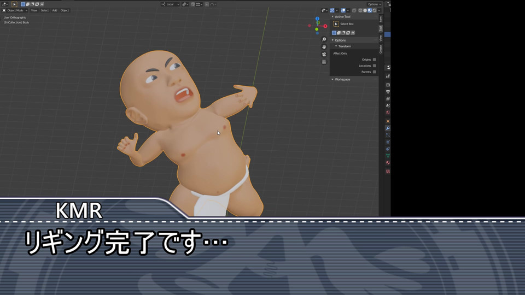Open the View menu
Image resolution: width=525 pixels, height=295 pixels.
point(34,10)
